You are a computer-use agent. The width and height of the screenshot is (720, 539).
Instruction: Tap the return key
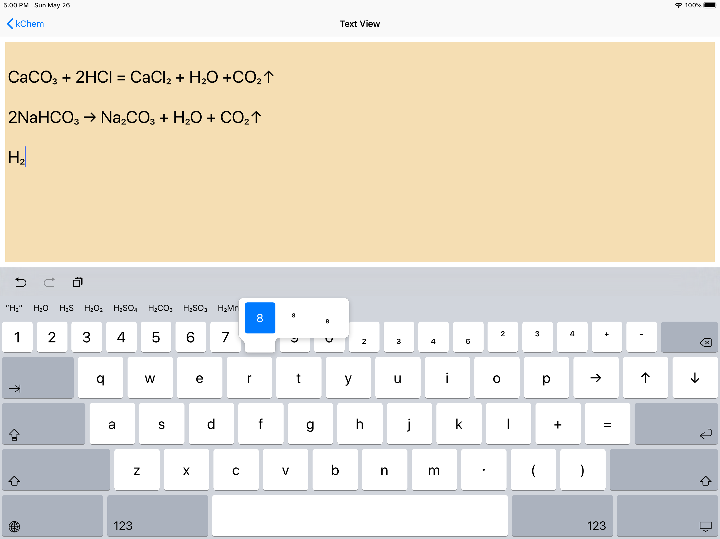(676, 424)
